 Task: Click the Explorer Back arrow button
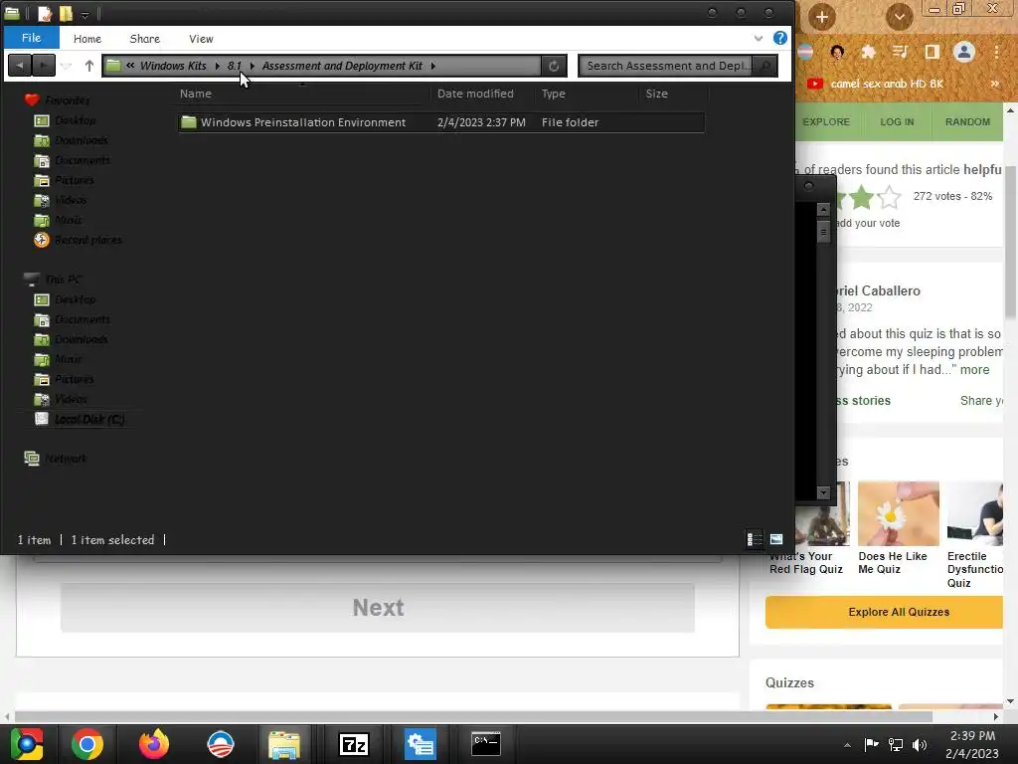pos(20,65)
